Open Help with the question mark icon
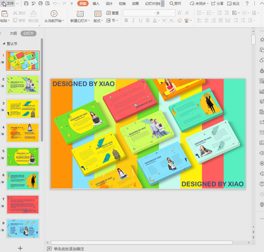Image resolution: width=264 pixels, height=252 pixels. [x=247, y=3]
